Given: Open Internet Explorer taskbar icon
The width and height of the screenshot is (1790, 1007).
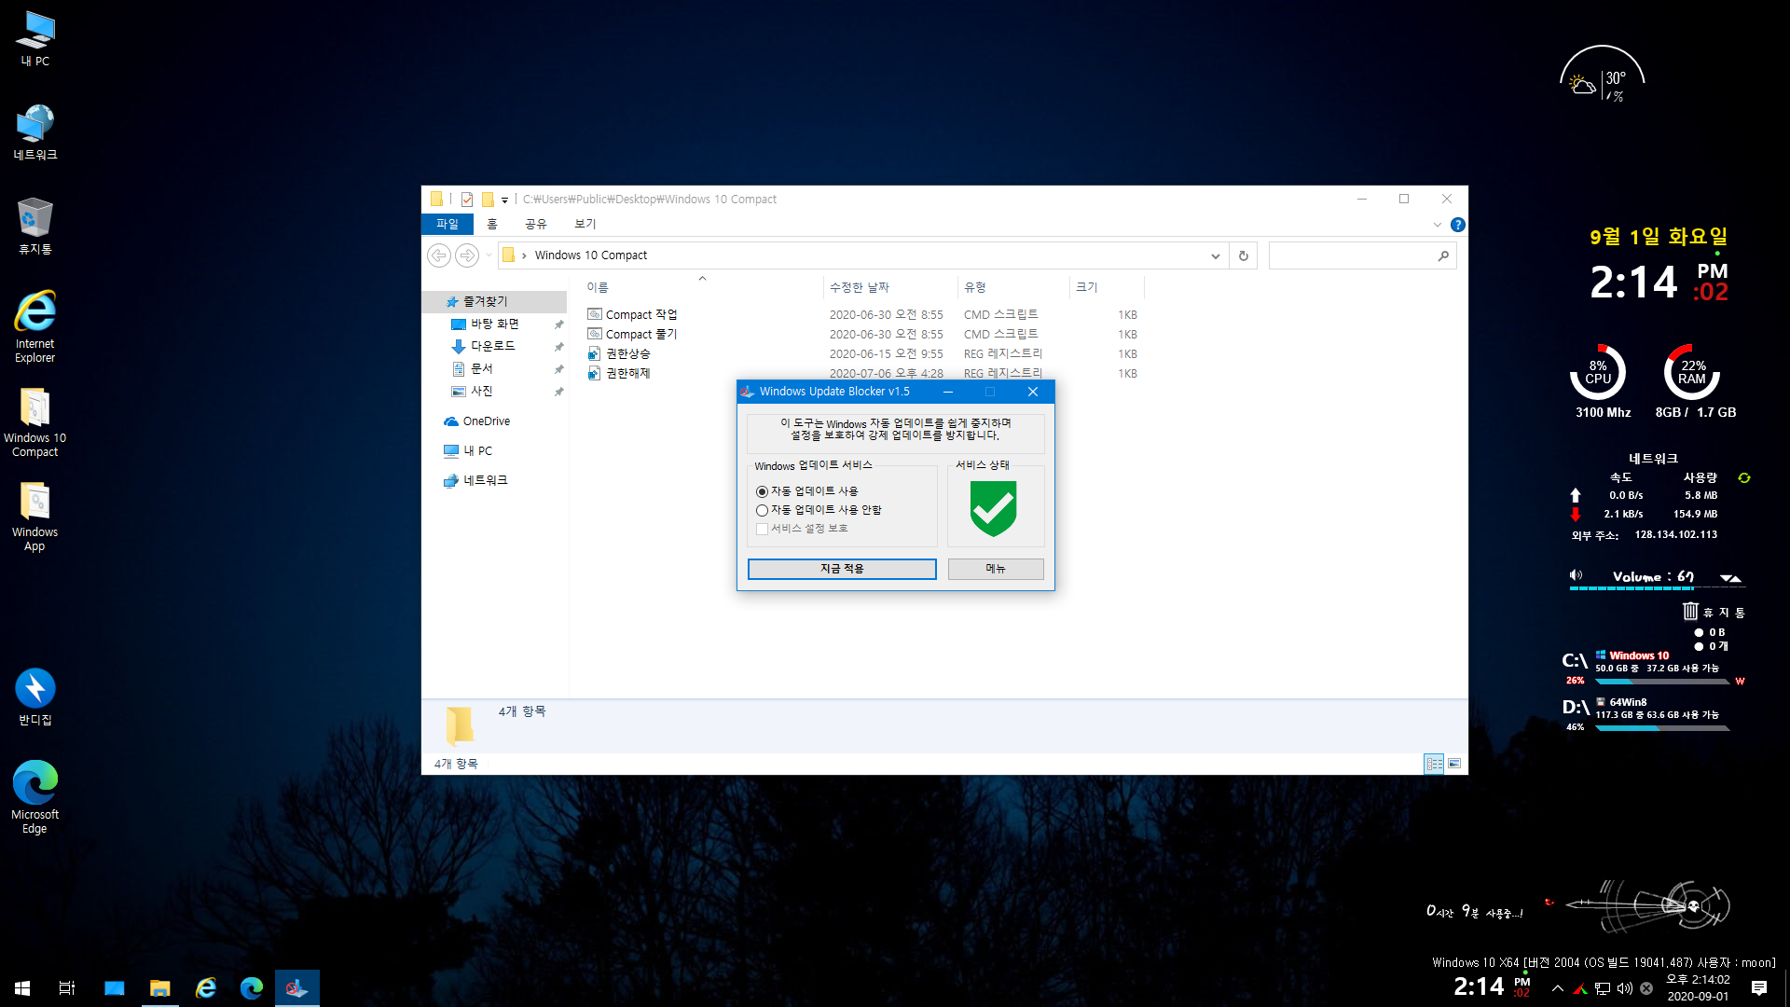Looking at the screenshot, I should [x=206, y=987].
